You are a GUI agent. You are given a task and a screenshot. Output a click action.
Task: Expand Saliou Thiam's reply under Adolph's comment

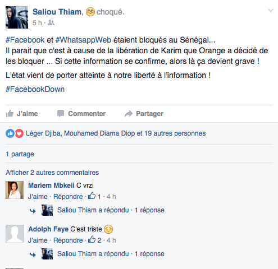[x=111, y=254]
